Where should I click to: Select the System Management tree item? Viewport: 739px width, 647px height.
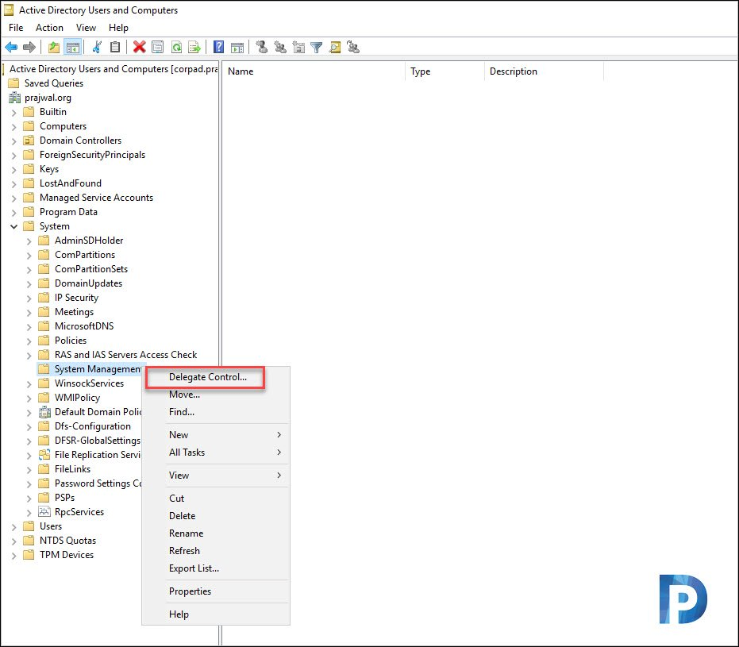98,369
